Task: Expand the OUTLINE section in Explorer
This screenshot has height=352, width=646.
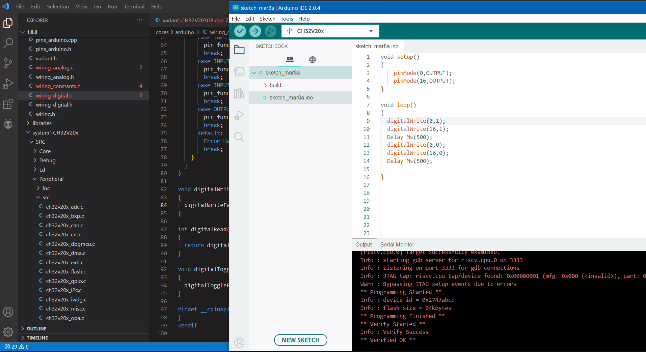Action: click(x=36, y=329)
